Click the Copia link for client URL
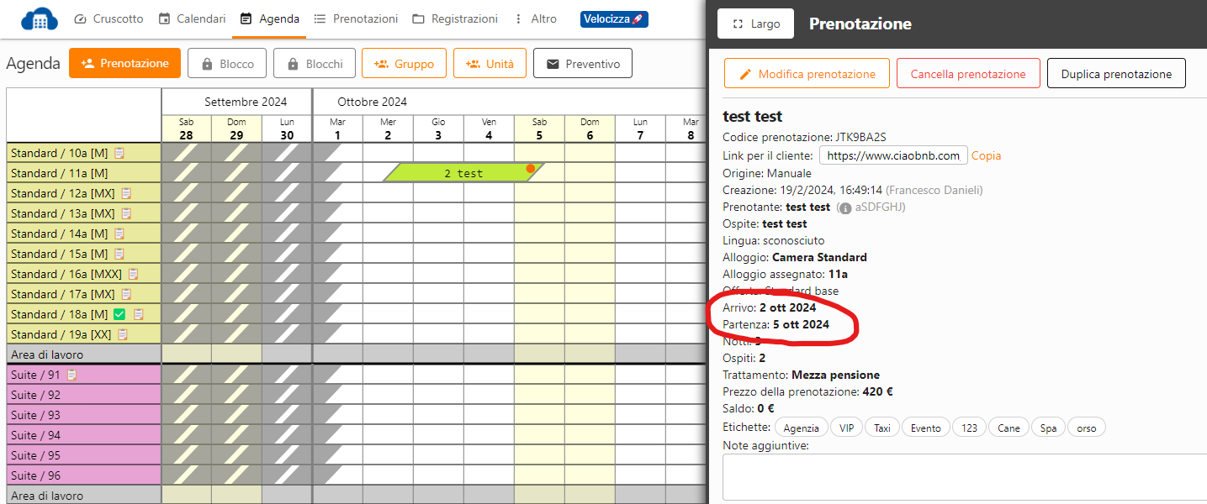The image size is (1207, 504). pyautogui.click(x=986, y=155)
